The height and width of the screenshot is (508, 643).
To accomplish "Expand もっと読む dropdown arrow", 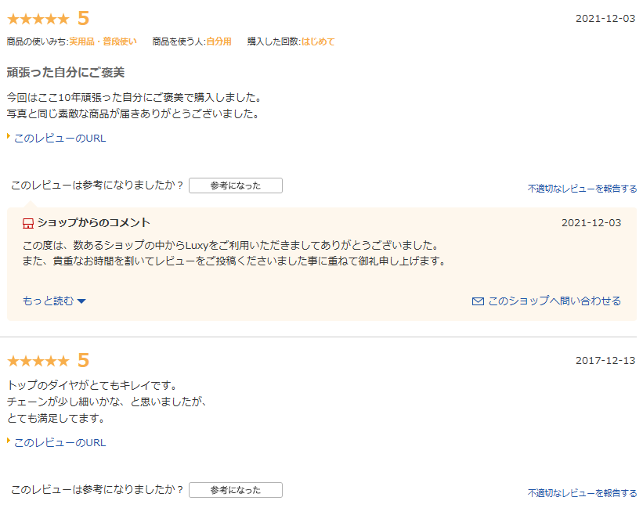I will tap(81, 301).
